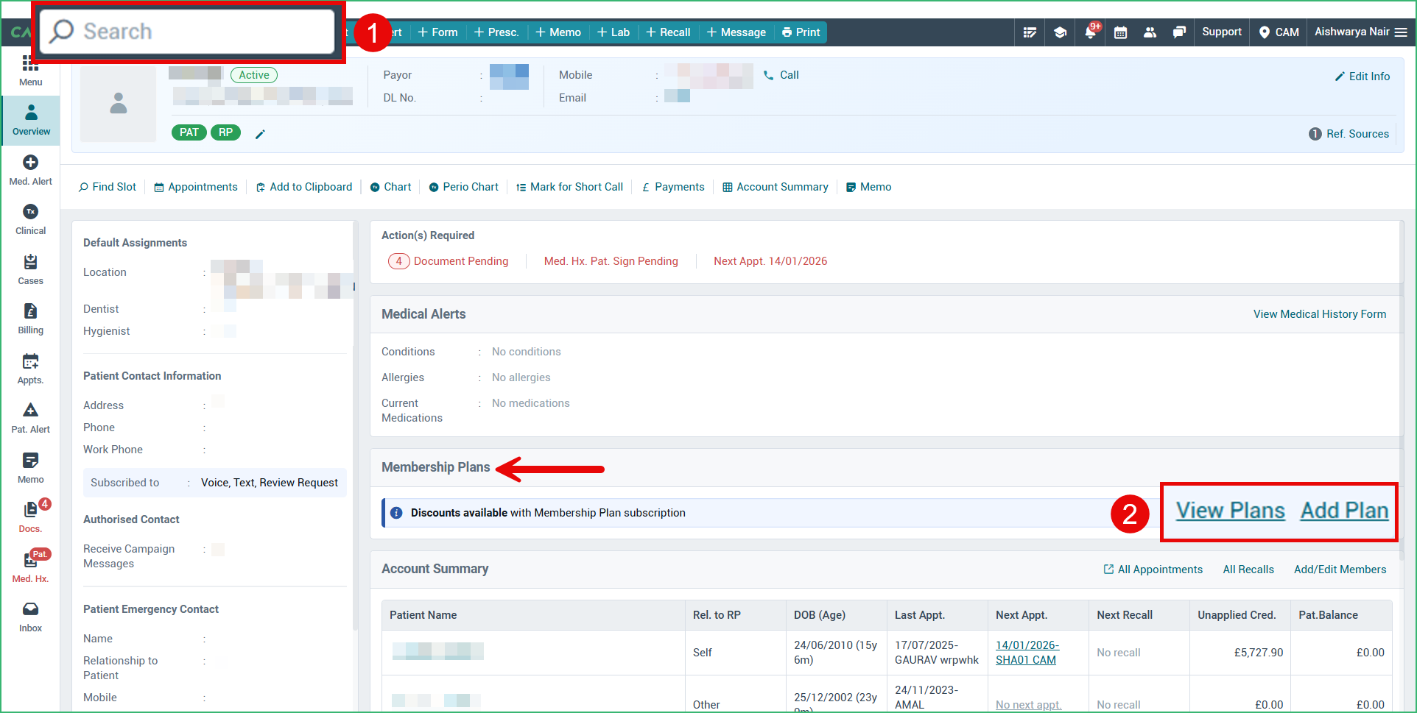Viewport: 1417px width, 713px height.
Task: Open the chat messages icon in top bar
Action: click(1179, 32)
